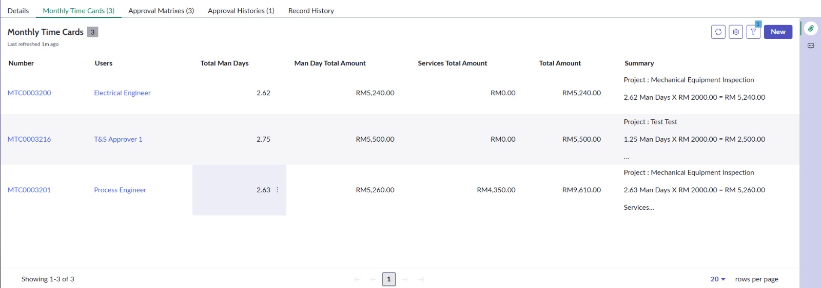Click the three-dot menu beside 2.63

point(278,190)
